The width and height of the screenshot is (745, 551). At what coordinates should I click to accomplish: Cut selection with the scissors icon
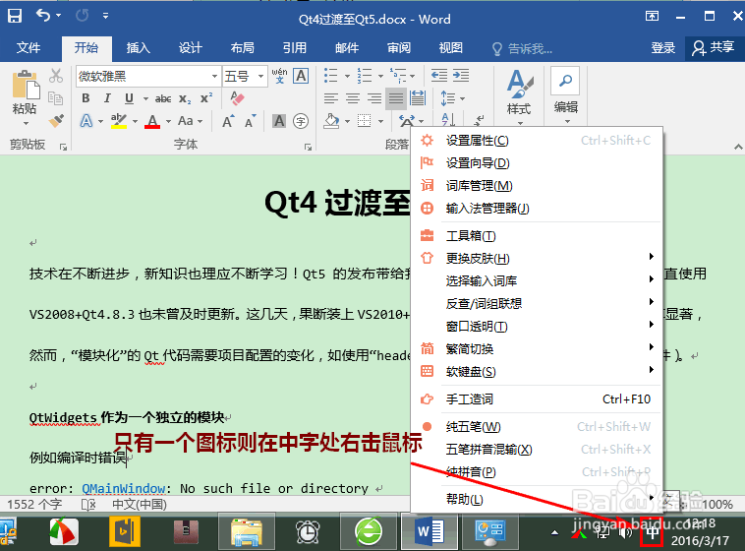(56, 75)
